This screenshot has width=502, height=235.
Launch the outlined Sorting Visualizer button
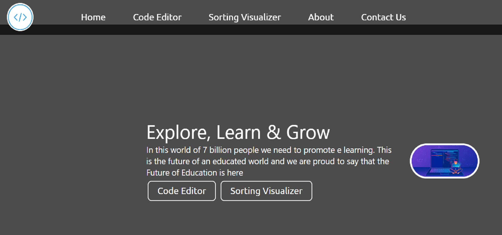(266, 191)
